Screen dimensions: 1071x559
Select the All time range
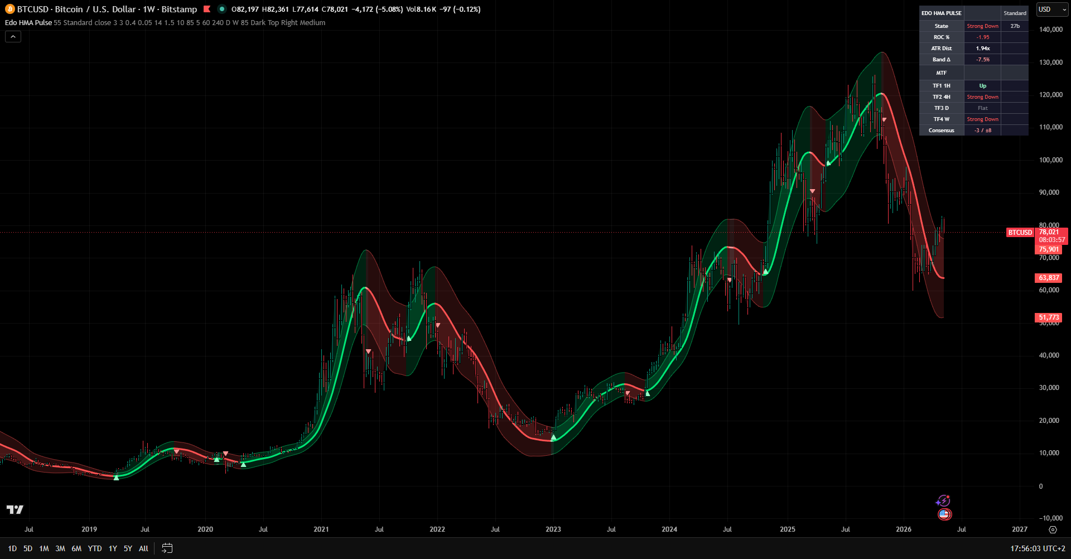[x=143, y=548]
